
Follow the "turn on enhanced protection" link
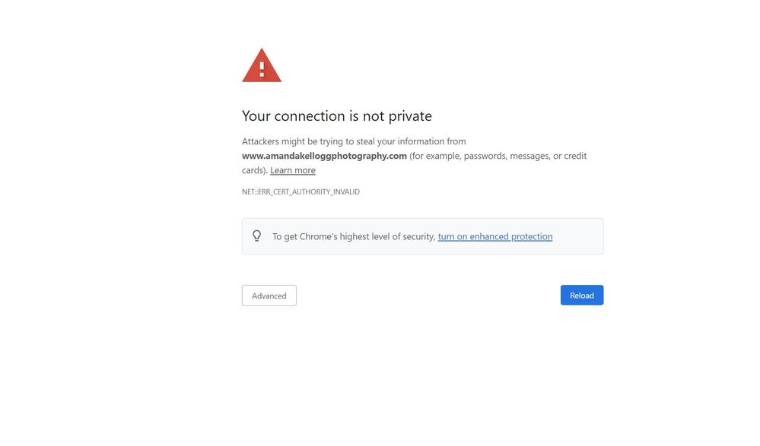(494, 237)
